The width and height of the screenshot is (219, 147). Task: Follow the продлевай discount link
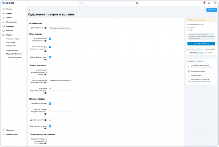click(x=200, y=53)
